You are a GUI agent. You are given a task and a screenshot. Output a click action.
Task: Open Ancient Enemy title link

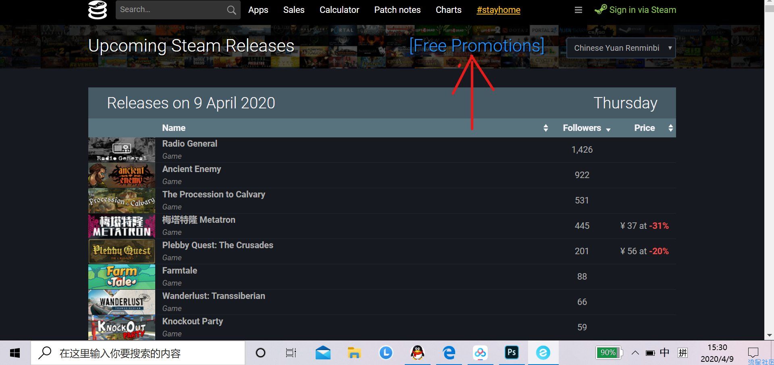click(x=191, y=169)
